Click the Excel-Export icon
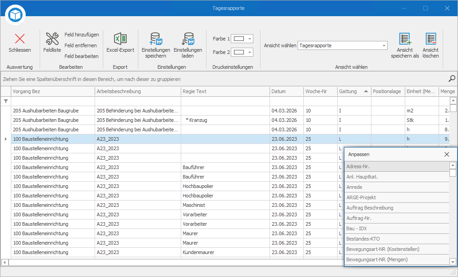 click(x=120, y=39)
